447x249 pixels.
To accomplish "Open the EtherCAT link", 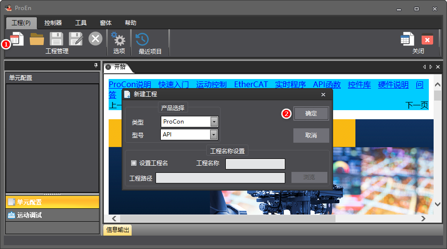I will point(251,85).
